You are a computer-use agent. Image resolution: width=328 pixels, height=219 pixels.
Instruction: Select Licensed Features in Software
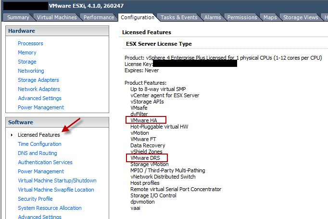tap(38, 135)
